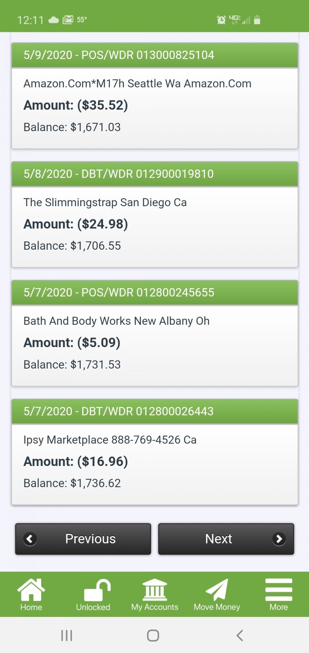Open the More hamburger menu

tap(278, 594)
